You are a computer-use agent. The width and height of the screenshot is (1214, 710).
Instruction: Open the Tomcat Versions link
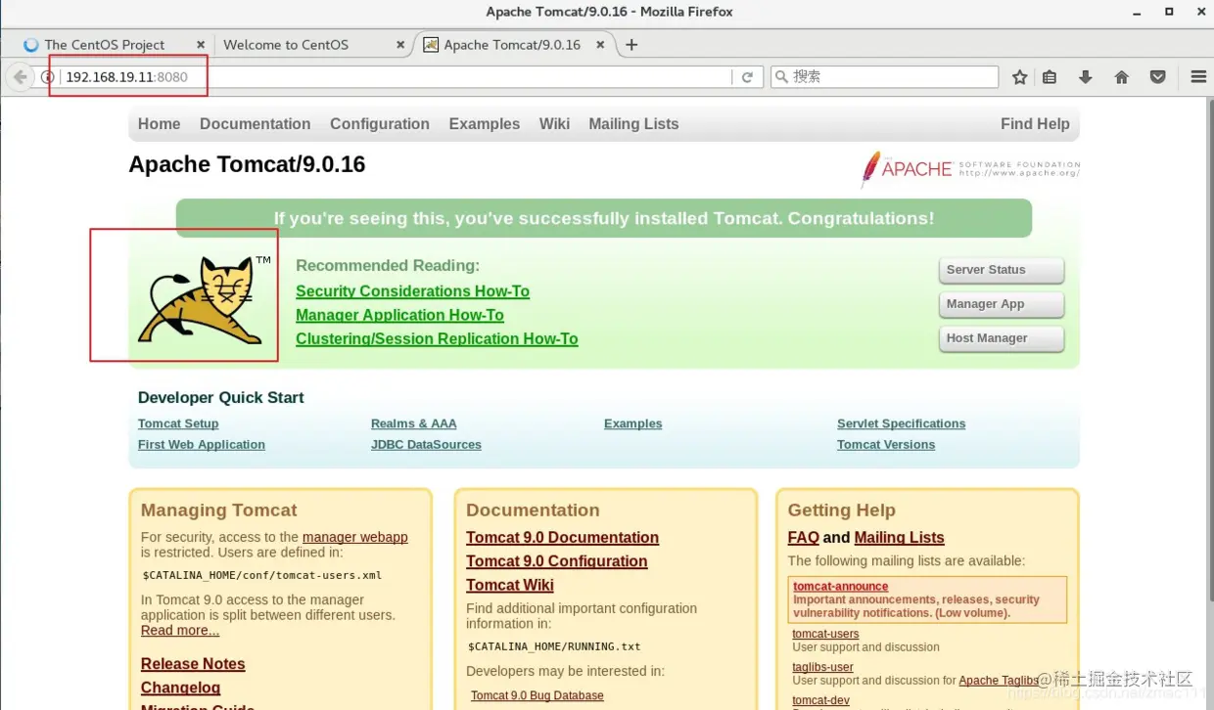tap(886, 444)
